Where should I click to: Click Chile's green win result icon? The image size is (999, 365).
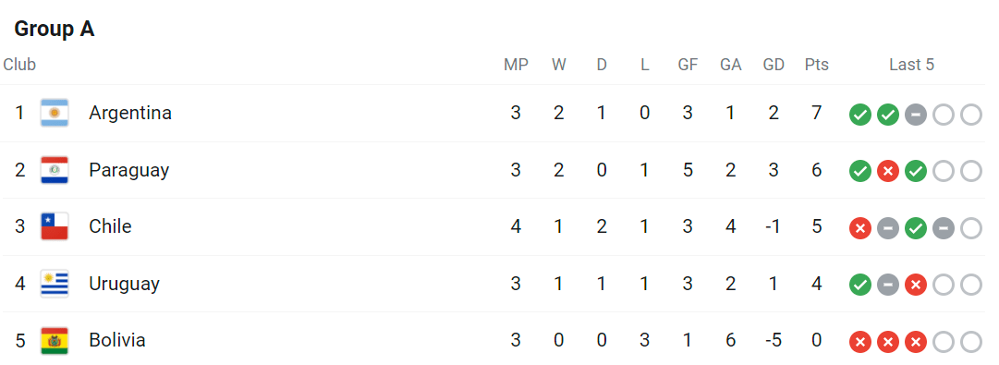916,228
